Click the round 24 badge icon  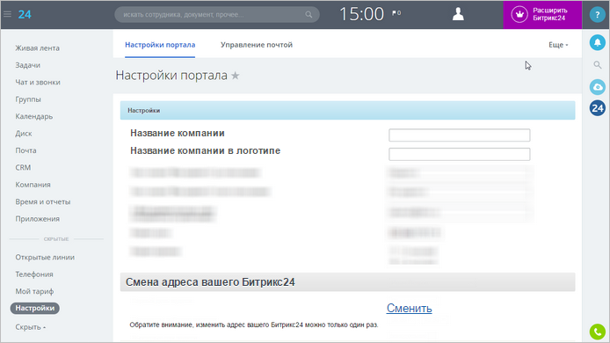pyautogui.click(x=597, y=108)
